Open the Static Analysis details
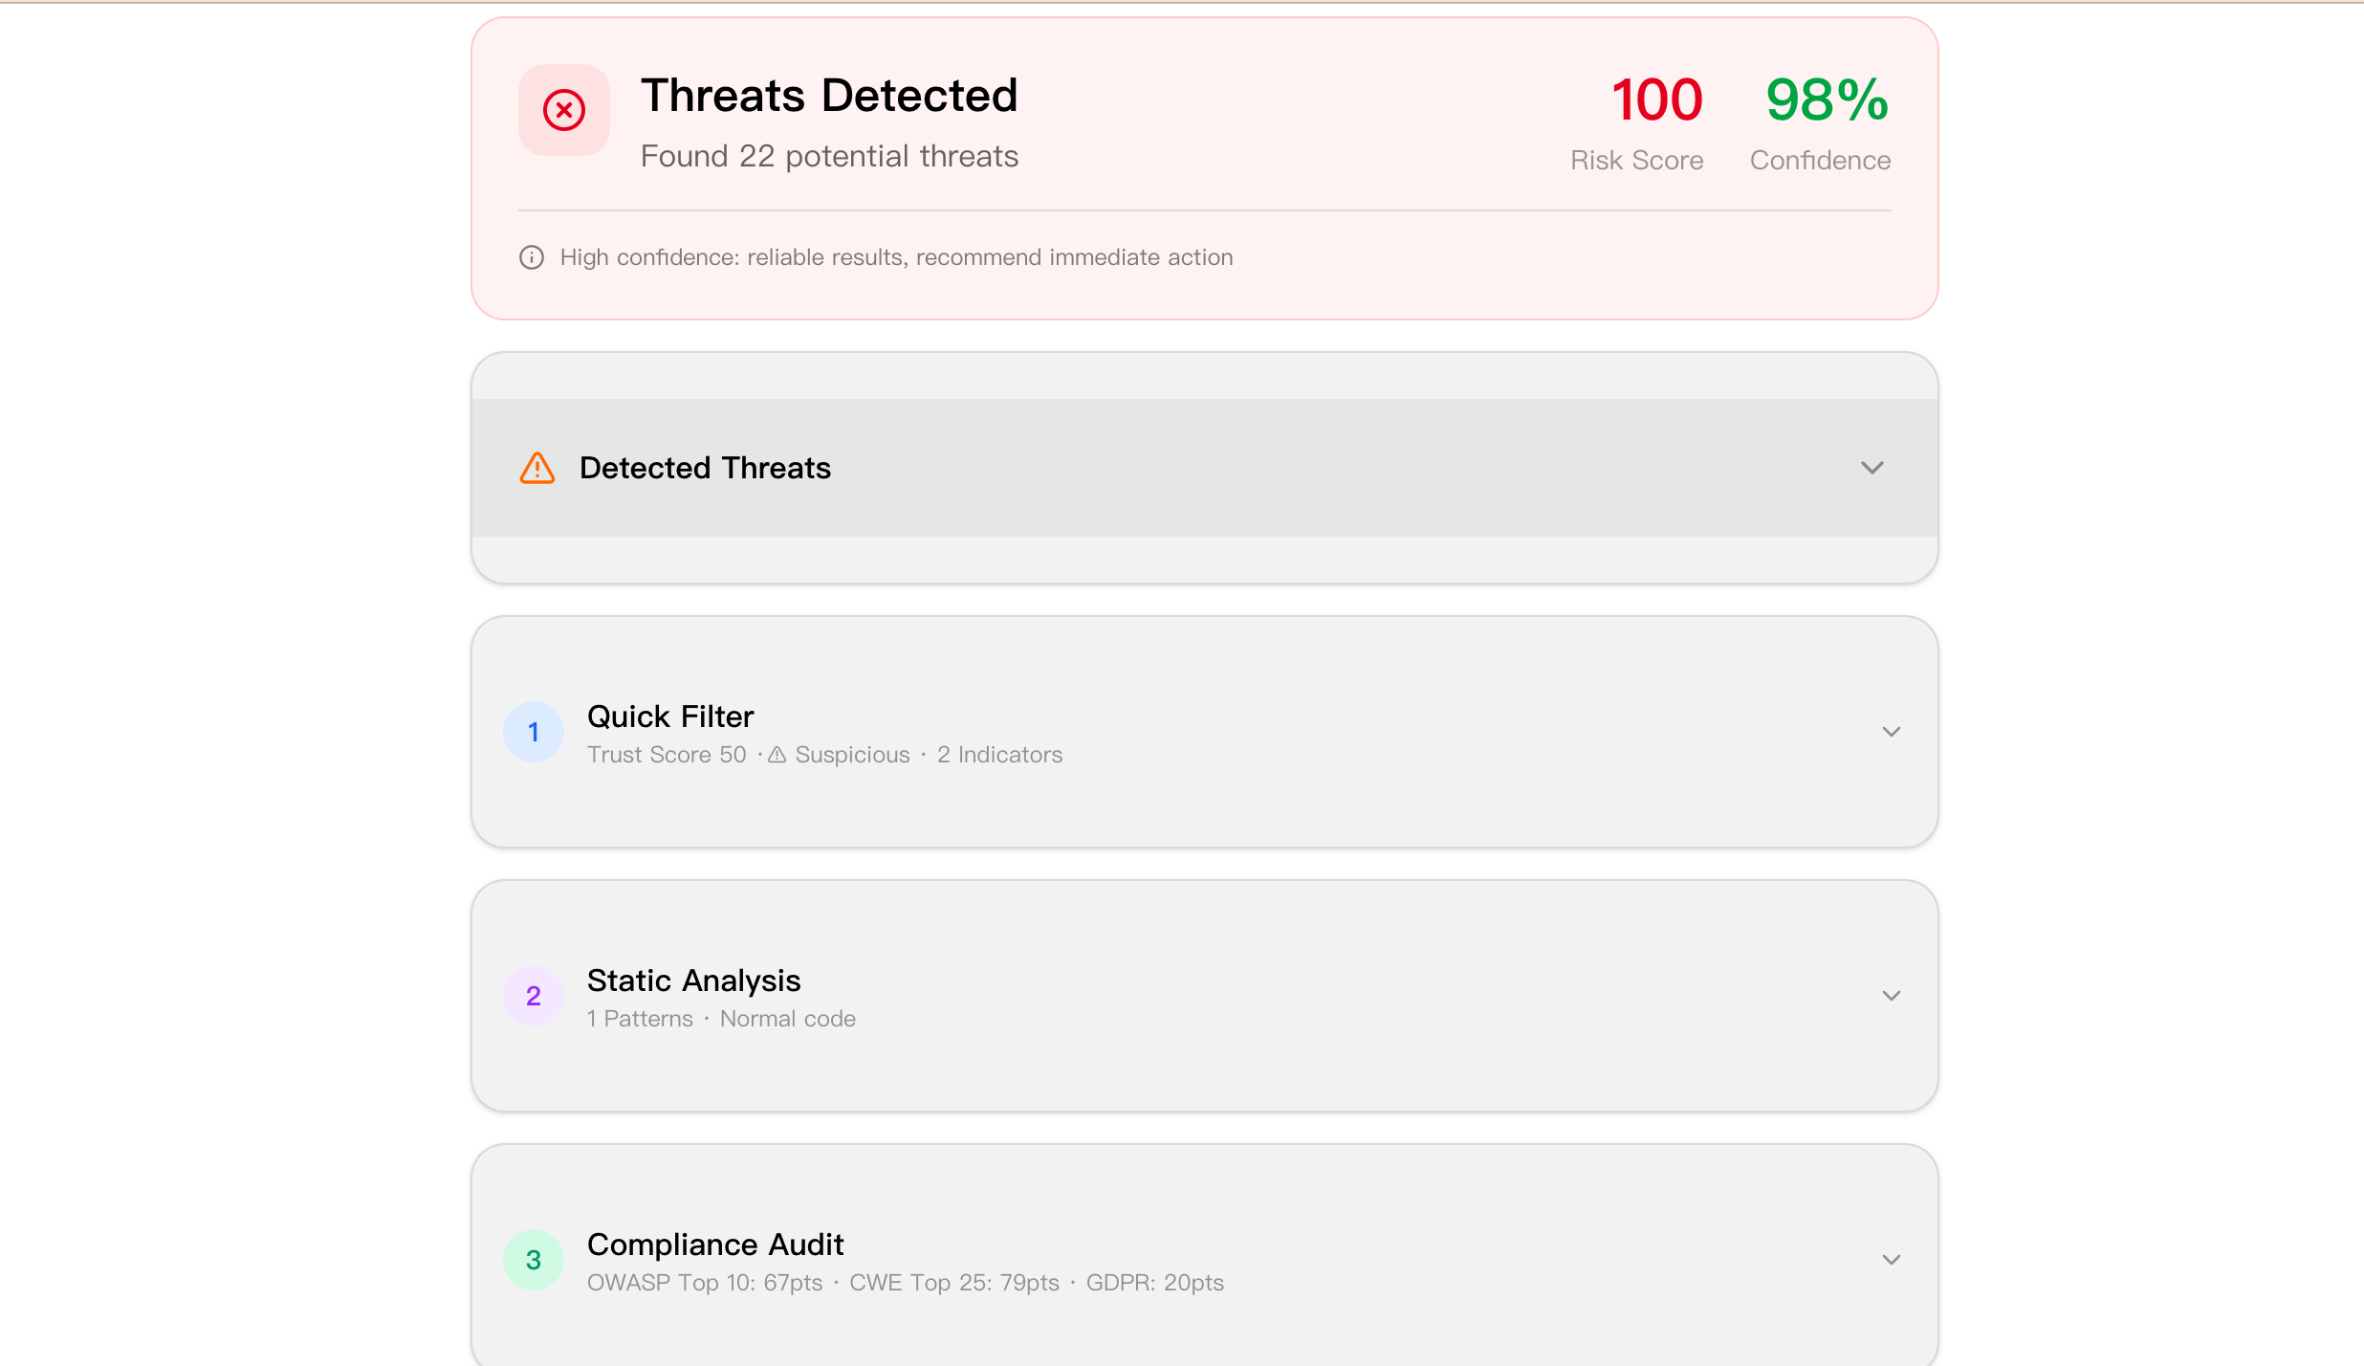This screenshot has width=2364, height=1366. (1892, 995)
